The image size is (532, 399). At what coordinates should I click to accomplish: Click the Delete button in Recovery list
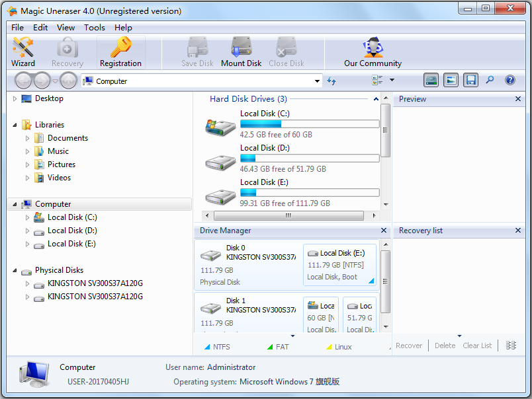coord(445,345)
